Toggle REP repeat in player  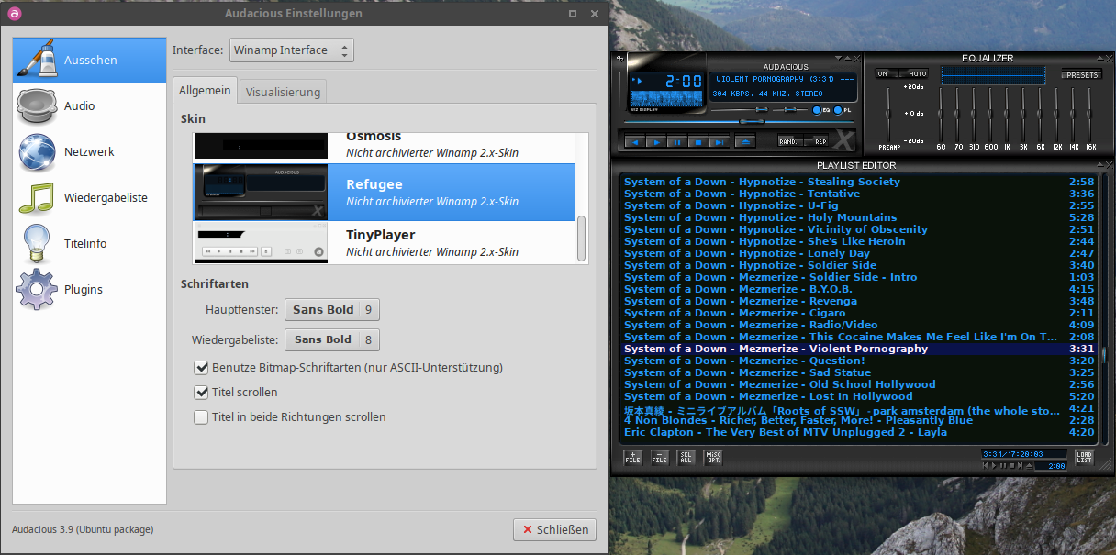point(817,141)
